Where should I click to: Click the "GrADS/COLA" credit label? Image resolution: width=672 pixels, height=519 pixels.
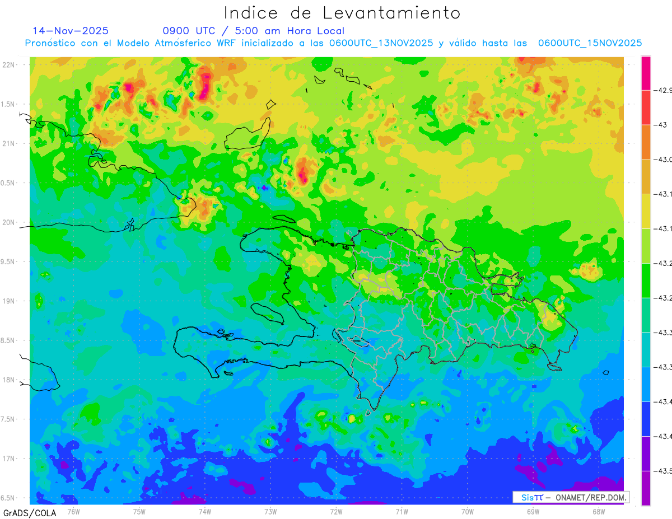30,513
